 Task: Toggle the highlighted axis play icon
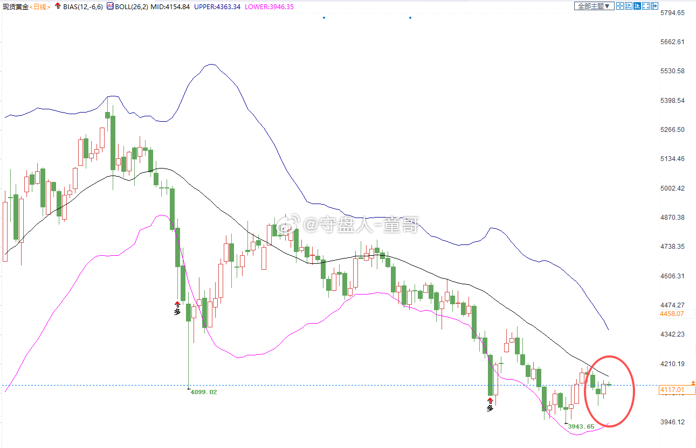tap(637, 6)
